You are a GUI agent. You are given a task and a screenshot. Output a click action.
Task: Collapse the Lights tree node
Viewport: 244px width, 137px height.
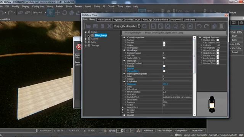(85, 32)
